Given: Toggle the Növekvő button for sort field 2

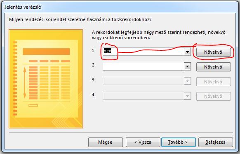Looking at the screenshot, I should click(x=214, y=67).
